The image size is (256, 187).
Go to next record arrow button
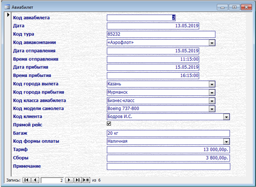coord(69,180)
